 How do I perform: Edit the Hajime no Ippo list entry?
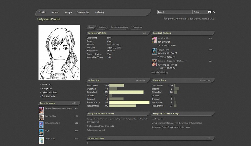(x=211, y=61)
